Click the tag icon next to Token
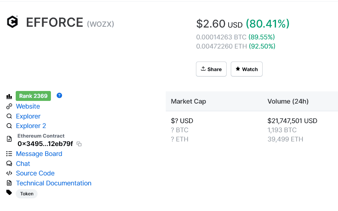This screenshot has height=211, width=338. click(x=9, y=192)
